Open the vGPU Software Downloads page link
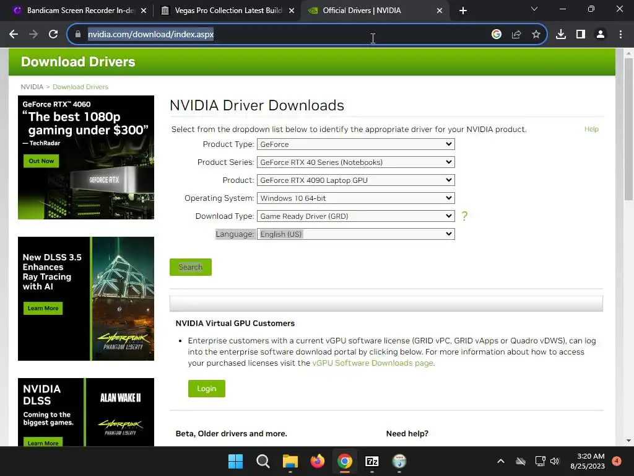 372,363
